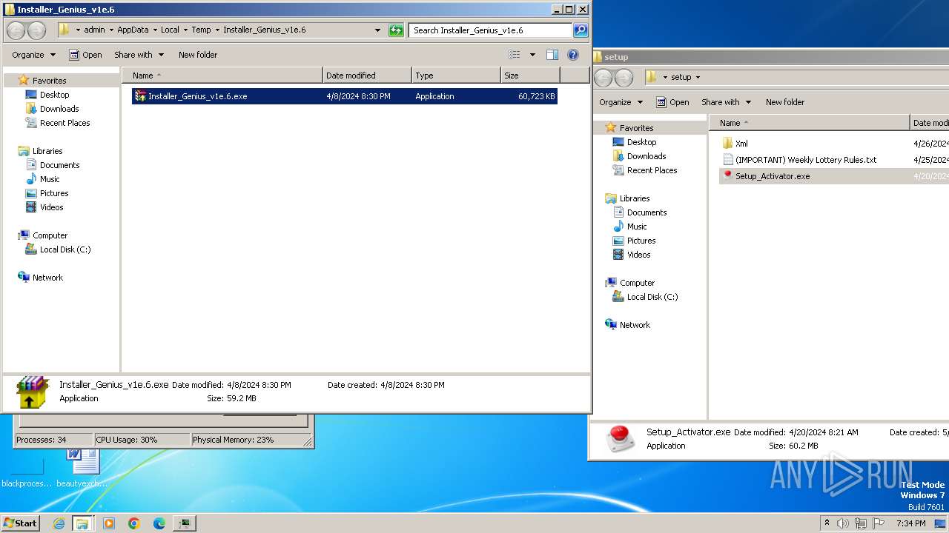The height and width of the screenshot is (533, 949).
Task: Sort by Date modified column header
Action: 367,76
